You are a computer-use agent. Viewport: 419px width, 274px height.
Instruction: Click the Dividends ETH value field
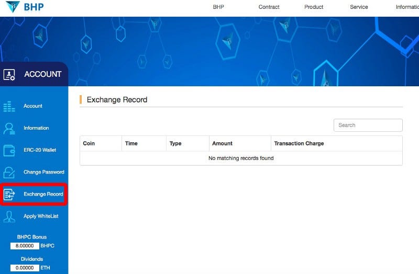coord(25,268)
